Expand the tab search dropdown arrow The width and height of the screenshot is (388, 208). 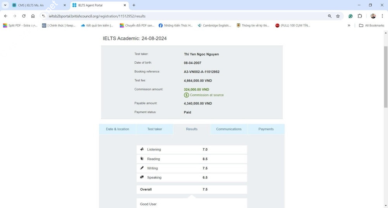(x=5, y=5)
